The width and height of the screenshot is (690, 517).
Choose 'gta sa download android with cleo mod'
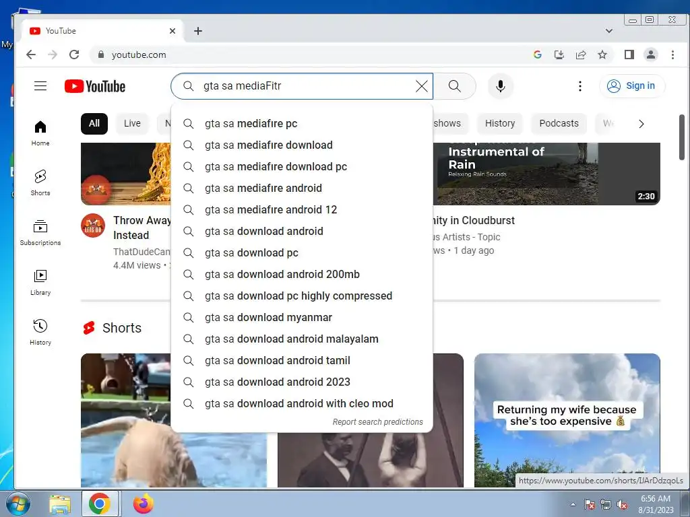click(302, 404)
